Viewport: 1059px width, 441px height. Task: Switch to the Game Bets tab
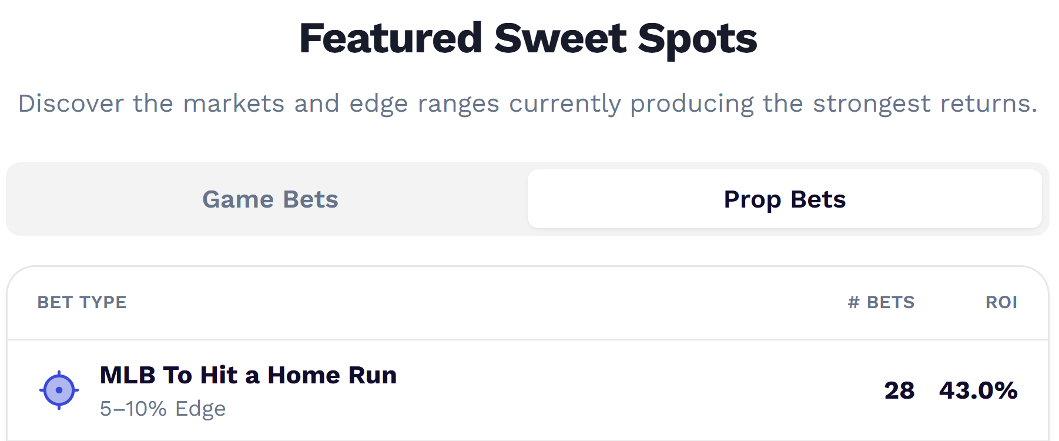coord(270,199)
